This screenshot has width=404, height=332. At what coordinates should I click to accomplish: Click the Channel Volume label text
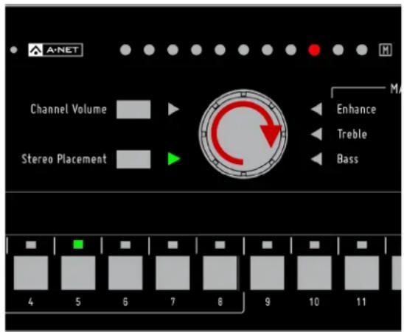tap(69, 109)
